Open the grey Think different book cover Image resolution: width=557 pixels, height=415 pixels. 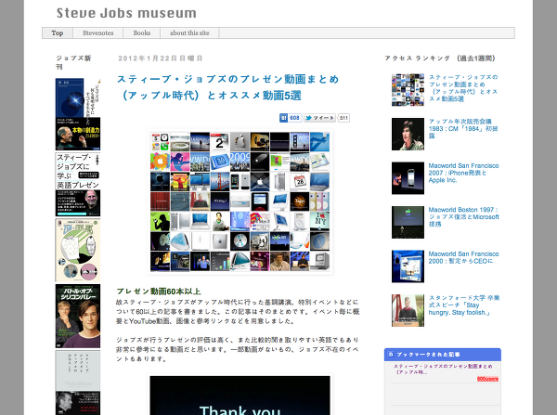(x=78, y=383)
